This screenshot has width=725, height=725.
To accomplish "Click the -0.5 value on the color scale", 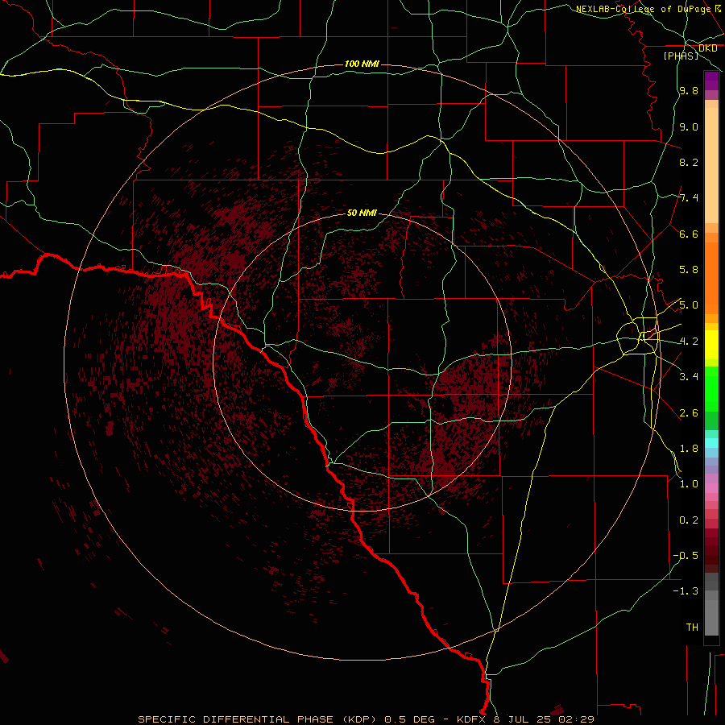I will (x=686, y=556).
